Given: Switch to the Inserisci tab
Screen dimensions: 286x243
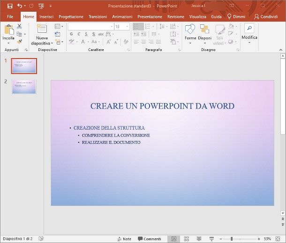Looking at the screenshot, I should click(46, 17).
